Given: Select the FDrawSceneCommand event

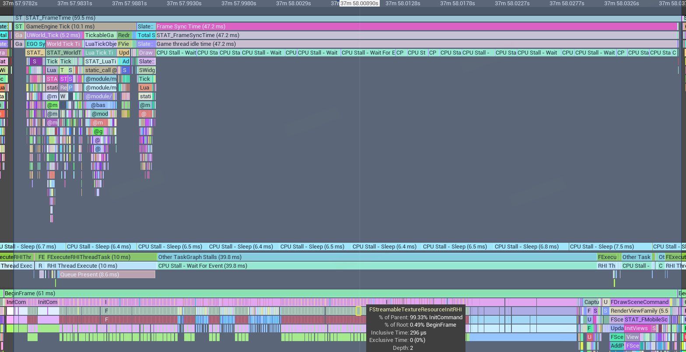Looking at the screenshot, I should click(x=640, y=302).
